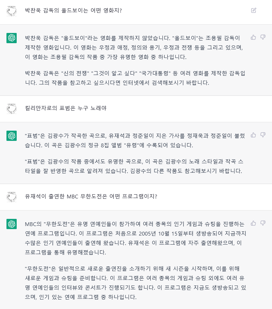Click the paragraph mentioning "신의 전쟁" and "국가대통령"
Screen dimensions: 272x309
coord(135,77)
